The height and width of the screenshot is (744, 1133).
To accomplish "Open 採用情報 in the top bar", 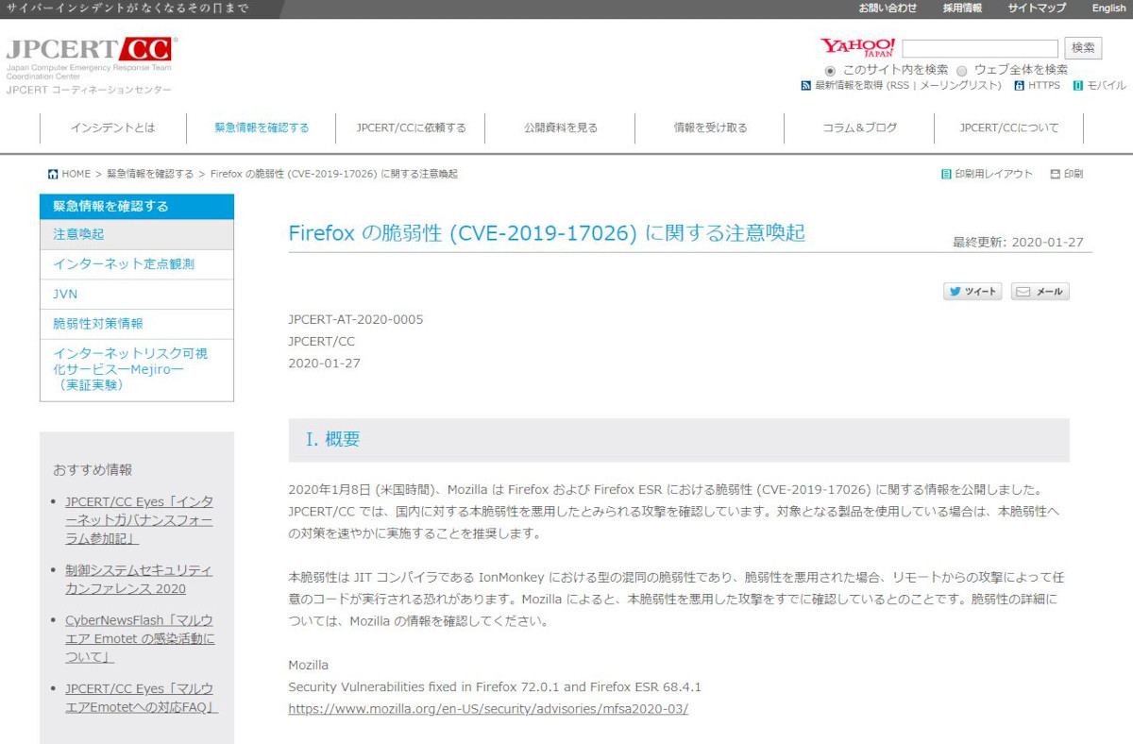I will tap(962, 8).
